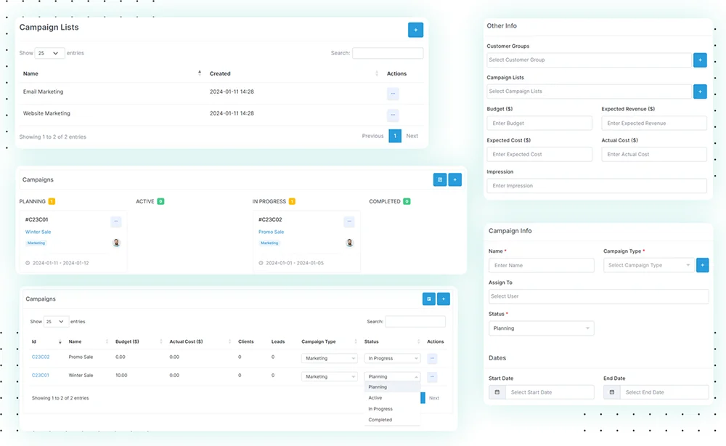Click Next in Campaign Lists pagination
Viewport: 726px width, 446px height.
412,136
